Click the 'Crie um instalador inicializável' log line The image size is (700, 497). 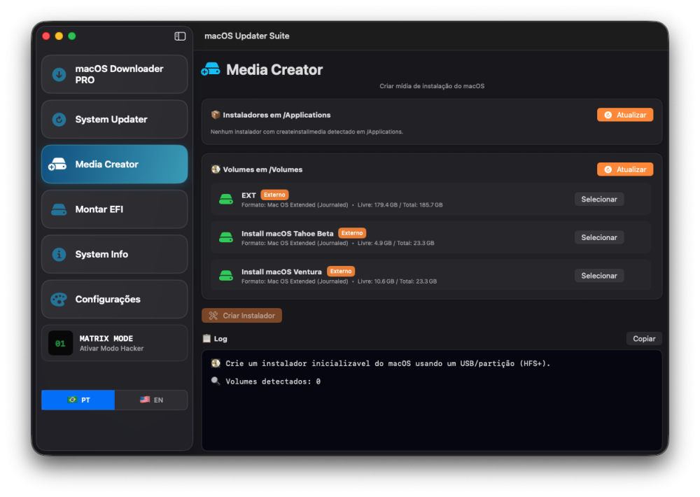click(x=388, y=363)
